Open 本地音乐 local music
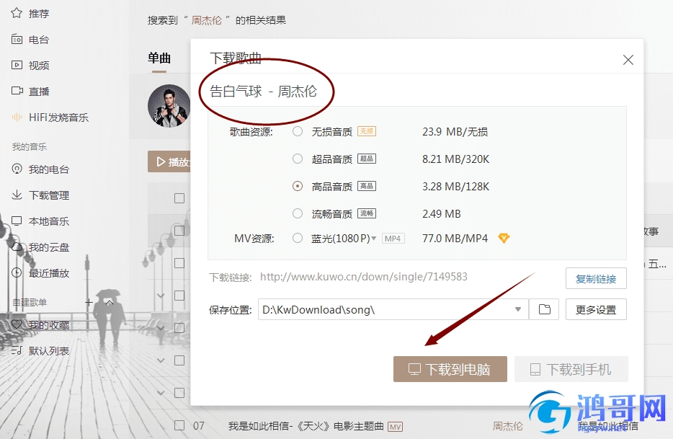 (x=40, y=221)
